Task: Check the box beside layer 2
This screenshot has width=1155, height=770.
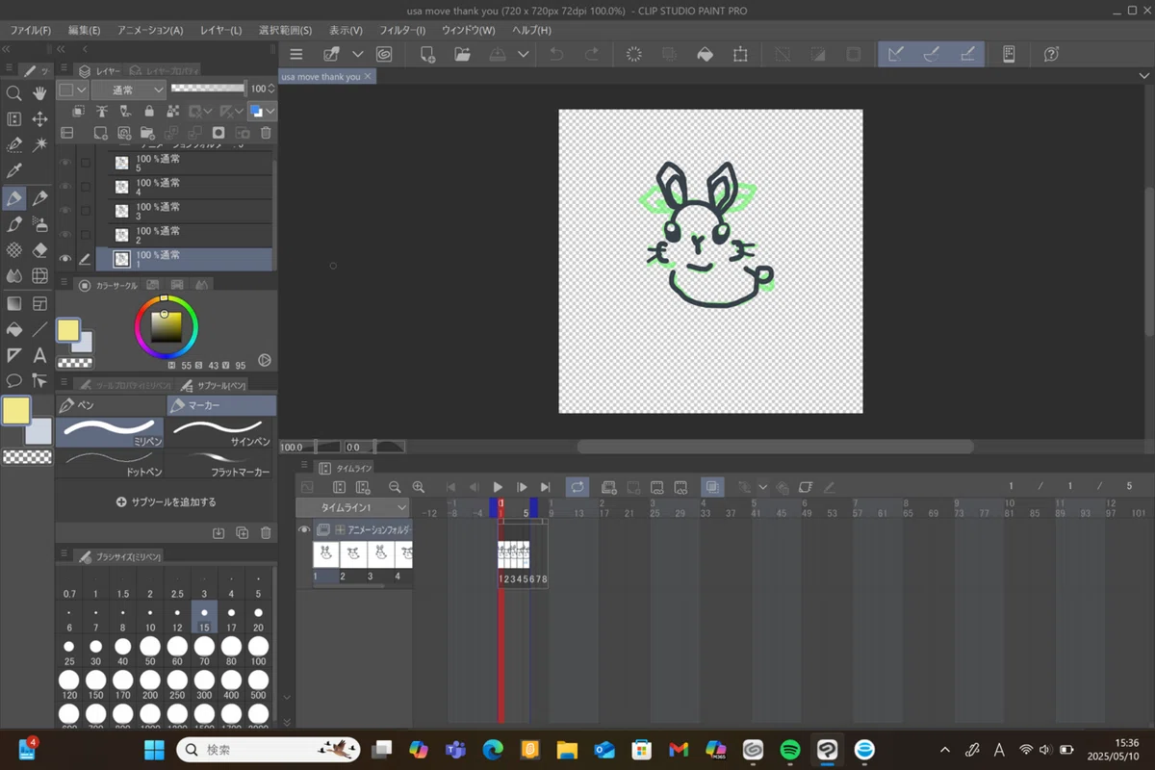Action: 86,235
